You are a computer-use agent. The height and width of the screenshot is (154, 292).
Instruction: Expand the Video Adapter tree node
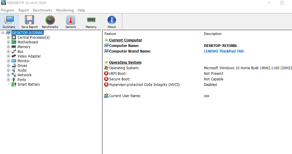(8, 56)
